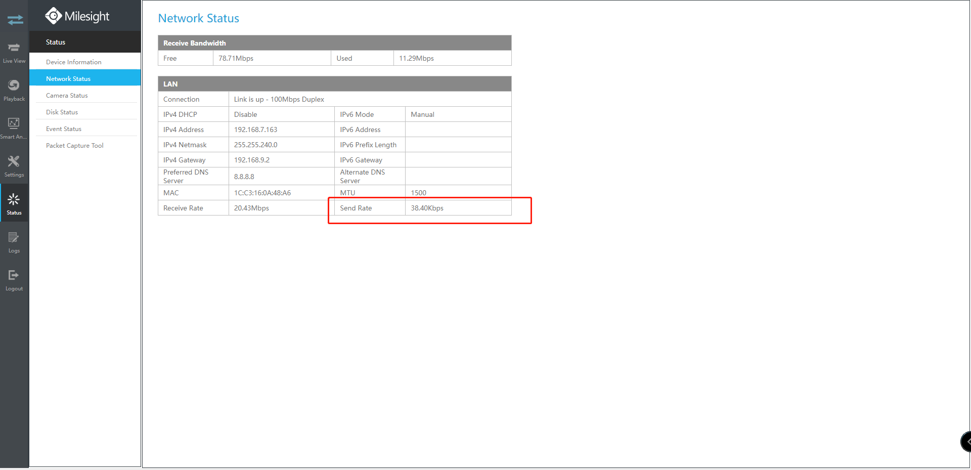Click the Receive Bandwidth table header
The height and width of the screenshot is (470, 971).
[335, 43]
